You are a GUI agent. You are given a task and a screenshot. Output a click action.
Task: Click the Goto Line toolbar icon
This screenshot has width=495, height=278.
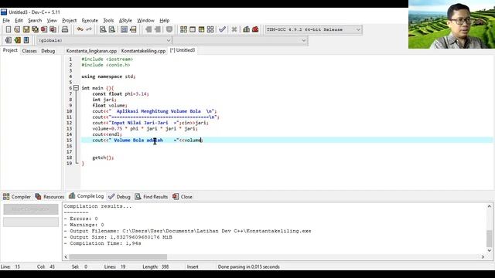(x=133, y=29)
